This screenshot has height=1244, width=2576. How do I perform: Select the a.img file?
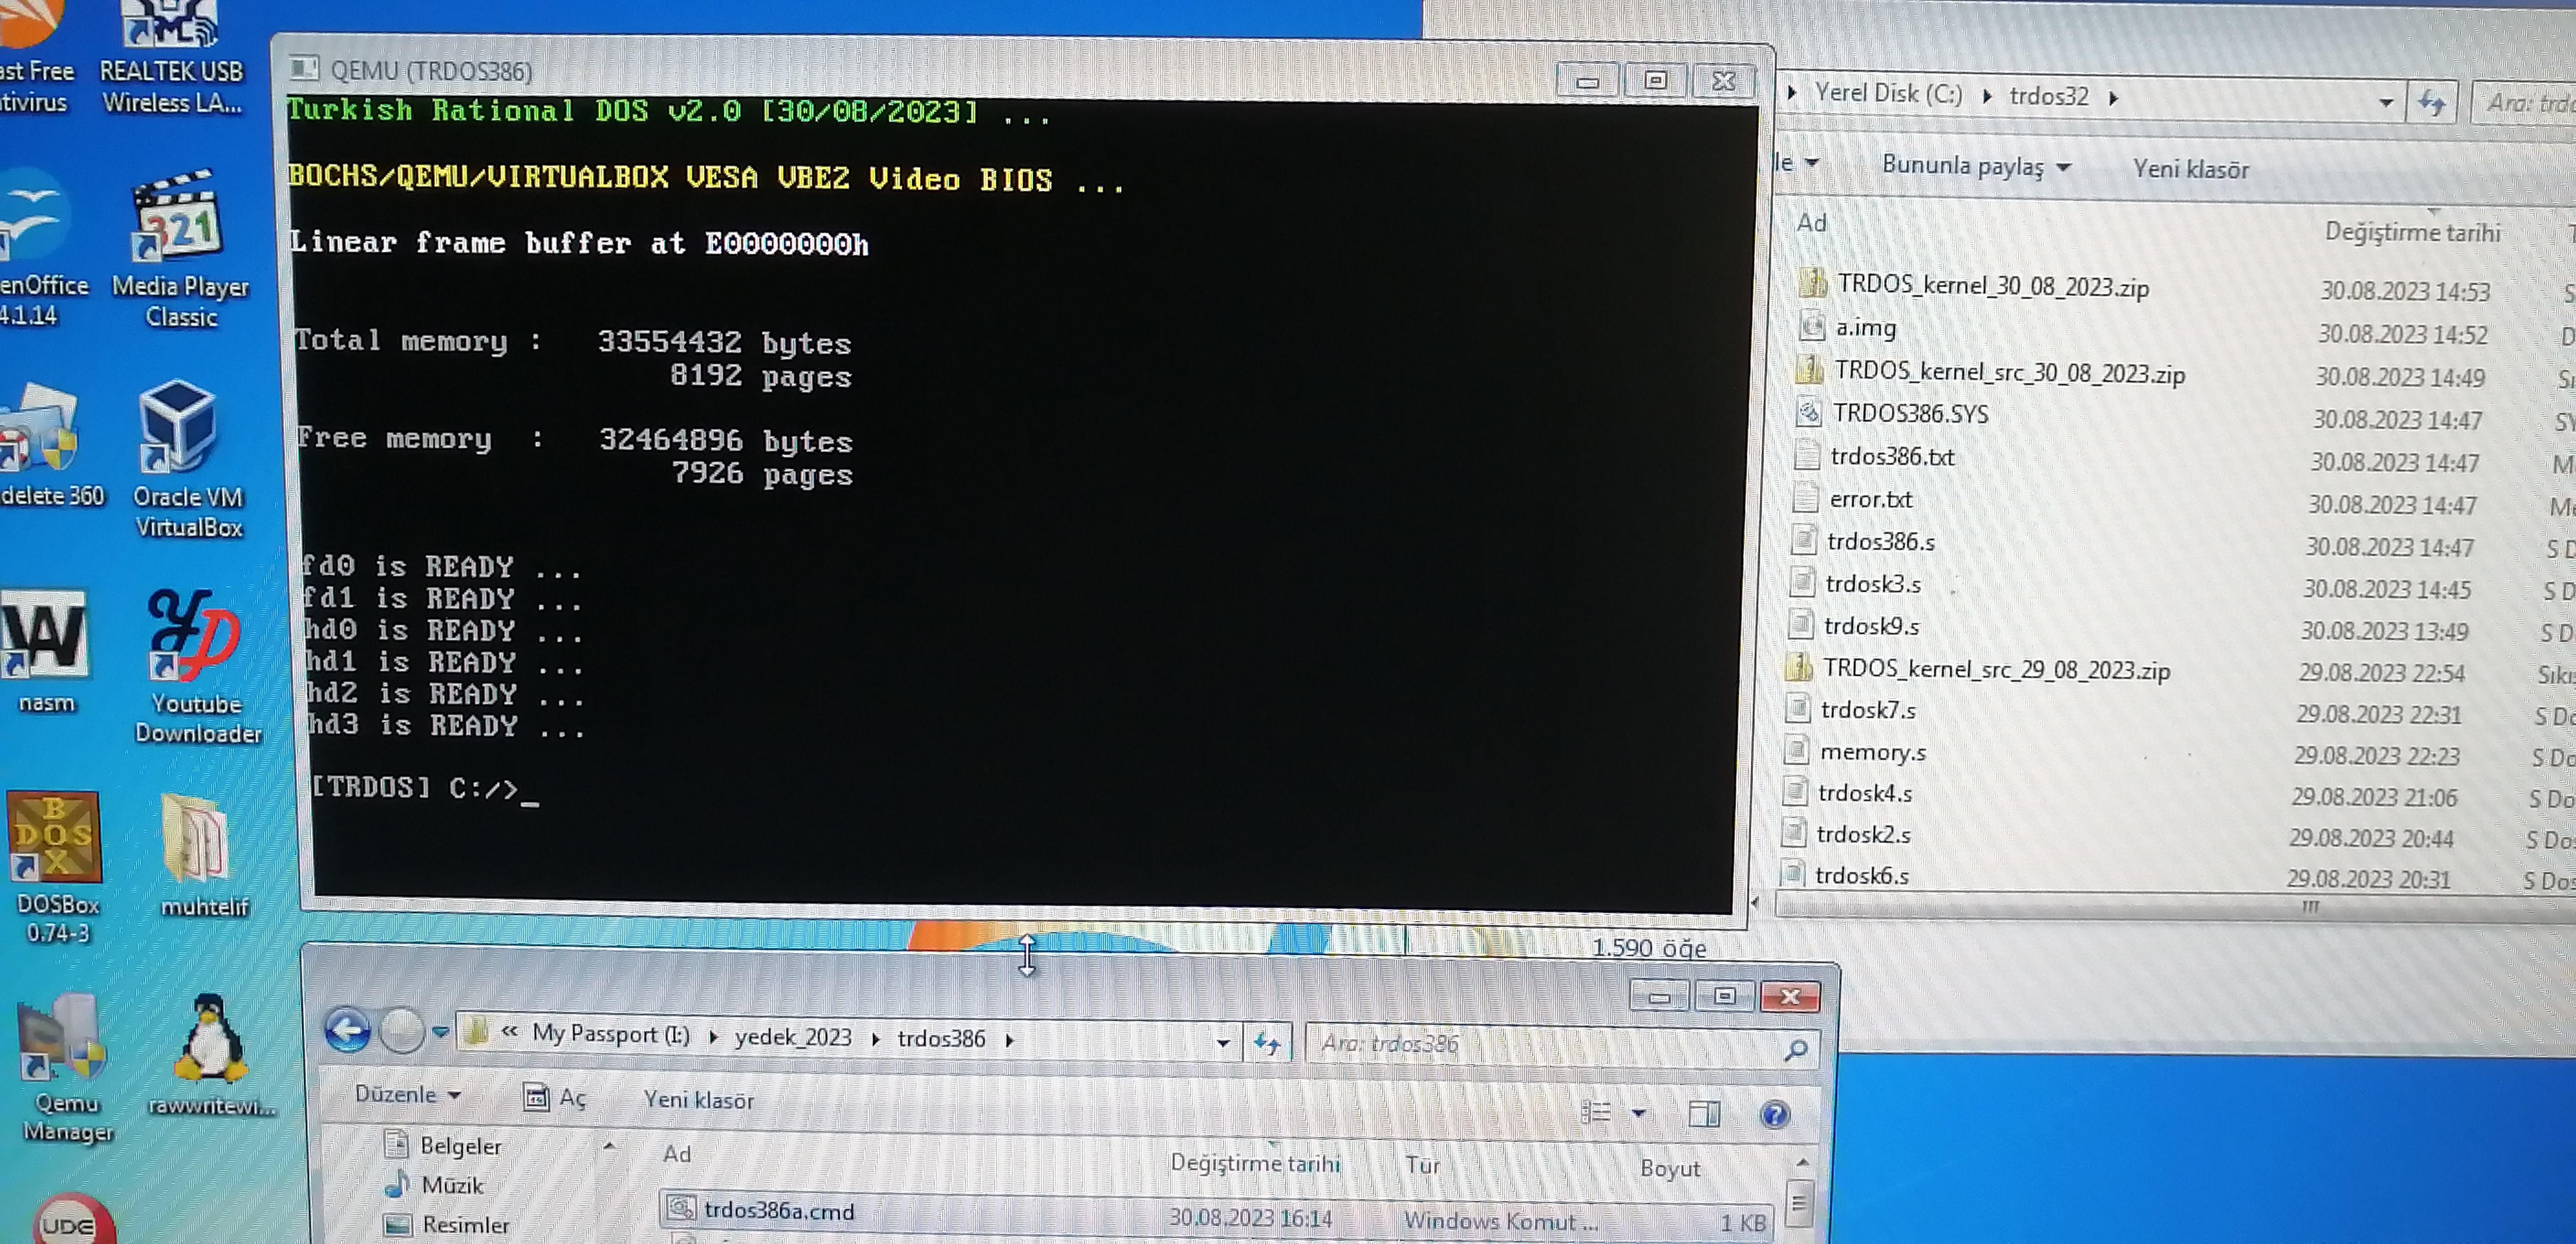pos(1848,327)
